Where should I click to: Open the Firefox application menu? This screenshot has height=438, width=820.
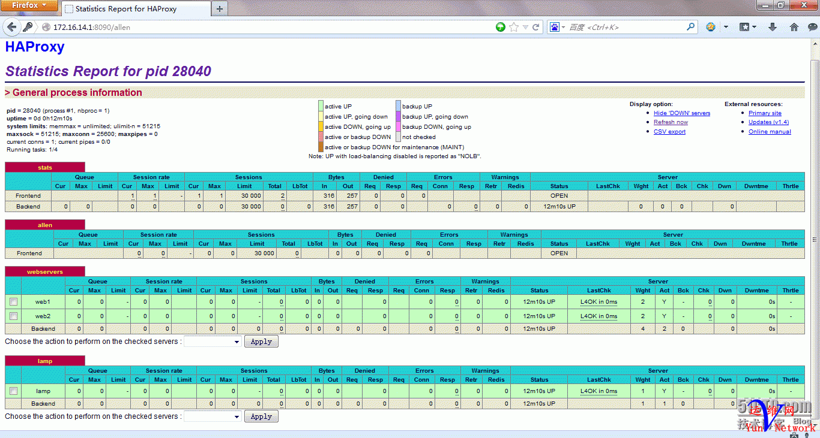click(x=29, y=5)
